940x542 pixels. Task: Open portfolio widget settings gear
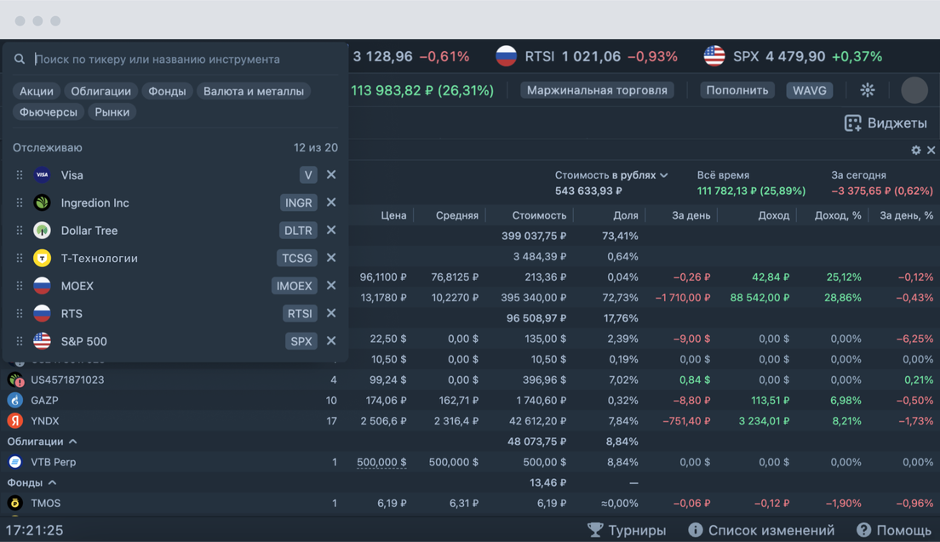pyautogui.click(x=916, y=150)
